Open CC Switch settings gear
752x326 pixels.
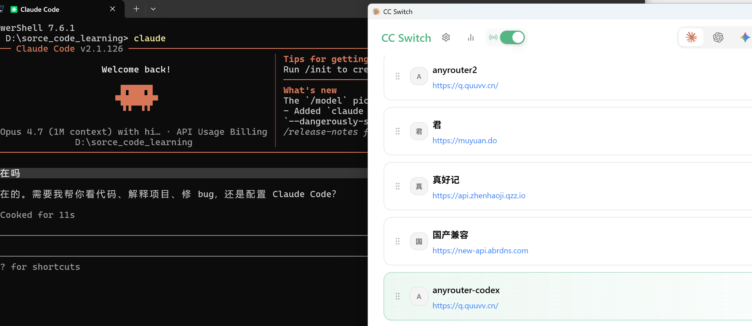446,38
